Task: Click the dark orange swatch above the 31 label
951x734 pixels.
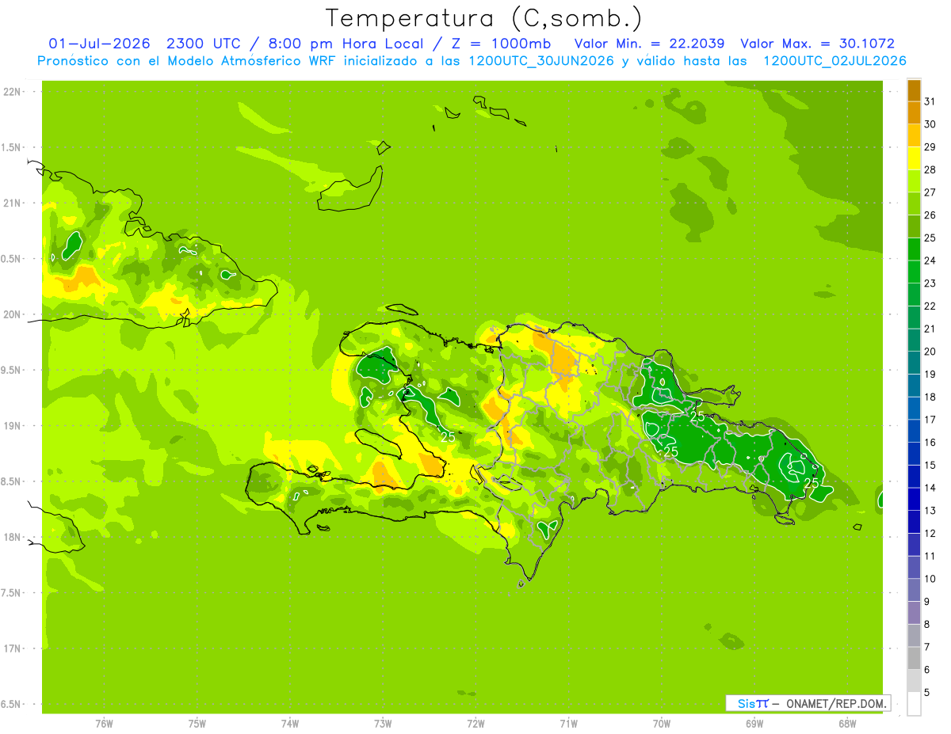Action: tap(914, 91)
